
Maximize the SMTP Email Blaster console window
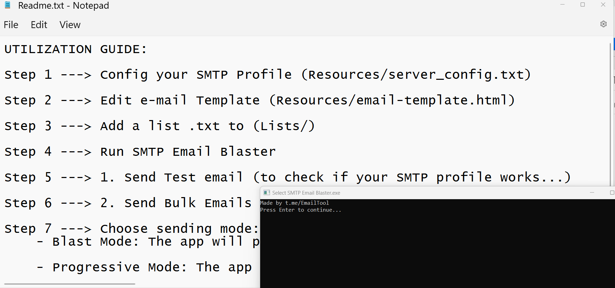(612, 193)
